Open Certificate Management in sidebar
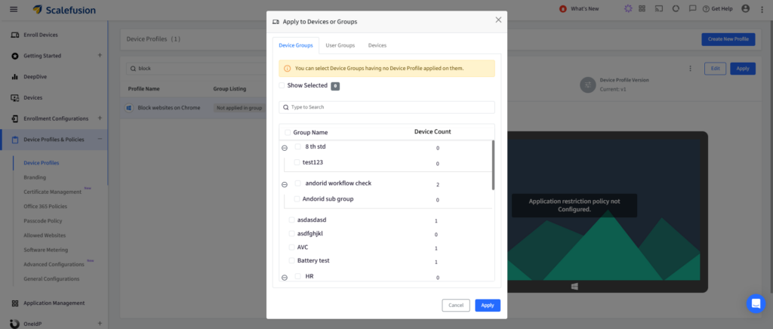This screenshot has height=329, width=773. [x=53, y=192]
